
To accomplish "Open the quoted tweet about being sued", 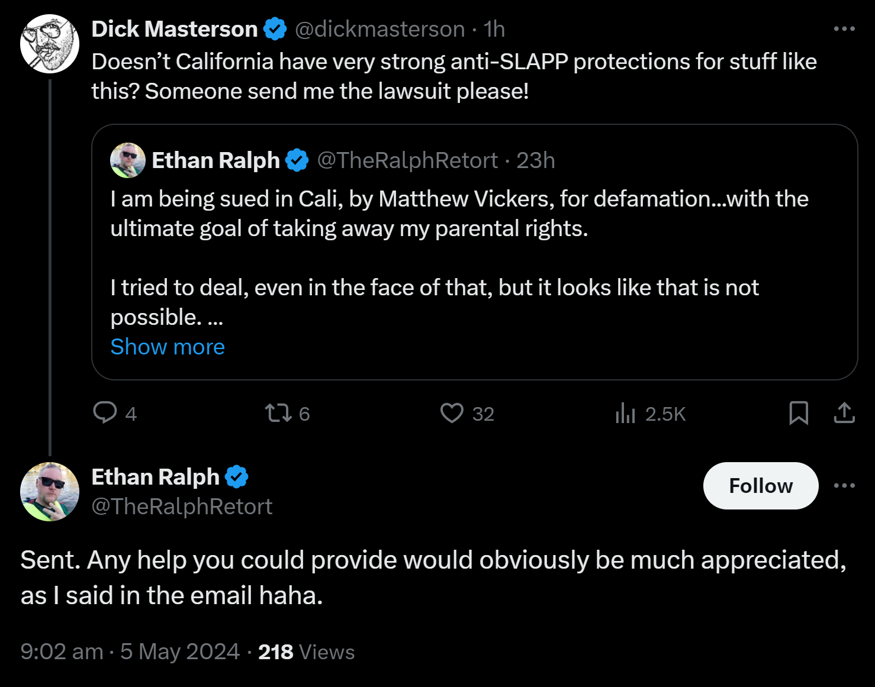I will [x=475, y=252].
